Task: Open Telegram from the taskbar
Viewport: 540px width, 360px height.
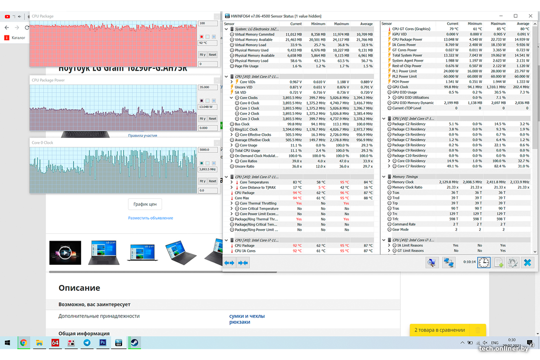Action: 87,343
